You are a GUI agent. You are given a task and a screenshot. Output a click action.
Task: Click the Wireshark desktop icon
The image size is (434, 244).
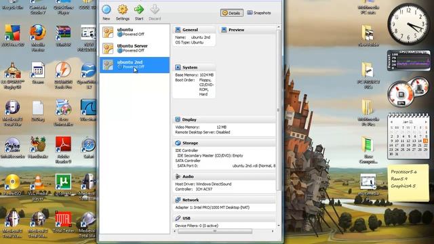click(88, 110)
